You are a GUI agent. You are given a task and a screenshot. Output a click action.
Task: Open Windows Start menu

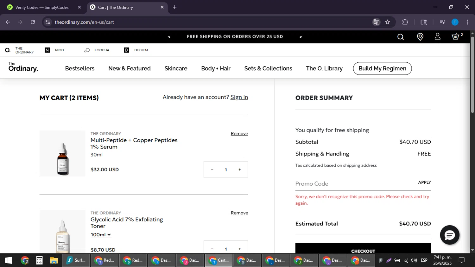click(x=9, y=260)
